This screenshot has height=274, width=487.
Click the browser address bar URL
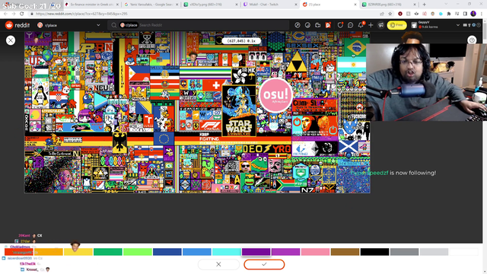click(81, 14)
